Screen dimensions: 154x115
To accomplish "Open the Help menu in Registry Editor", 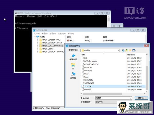I will (x=71, y=33).
